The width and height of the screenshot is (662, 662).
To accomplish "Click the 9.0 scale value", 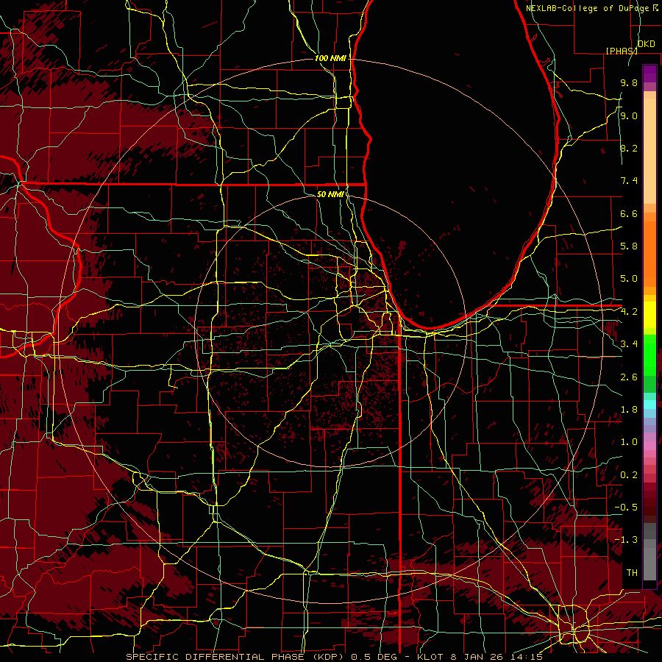I will 629,115.
